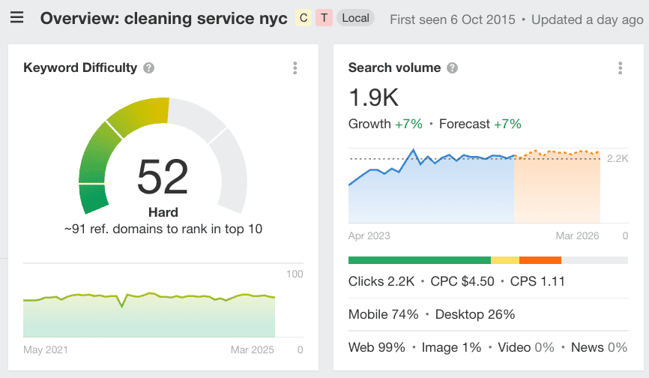Click the orange segment of clicks bar
The image size is (649, 378).
click(540, 260)
